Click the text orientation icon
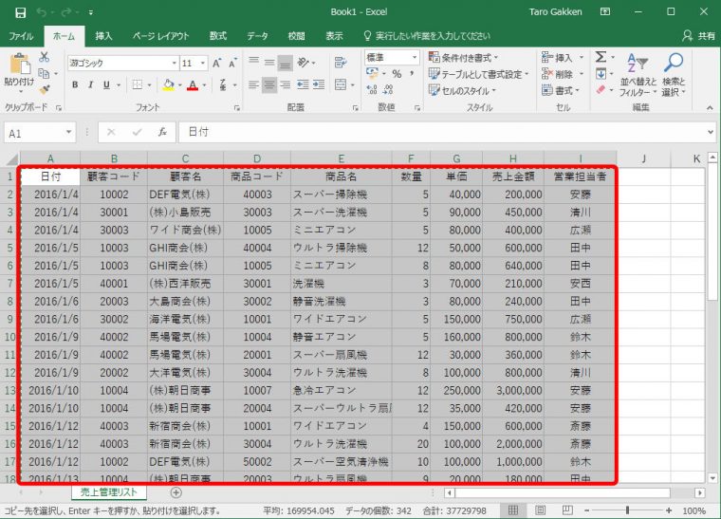This screenshot has height=519, width=721. [303, 62]
